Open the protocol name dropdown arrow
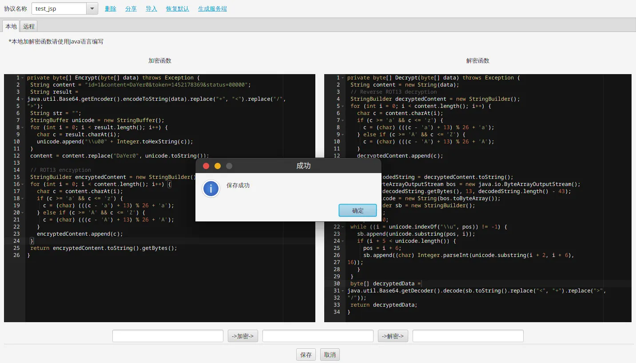 (x=92, y=8)
